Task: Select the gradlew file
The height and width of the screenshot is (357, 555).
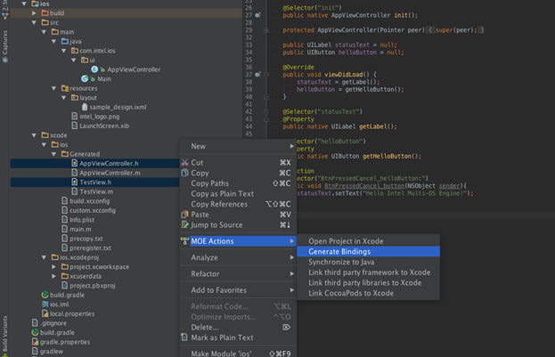Action: tap(52, 351)
